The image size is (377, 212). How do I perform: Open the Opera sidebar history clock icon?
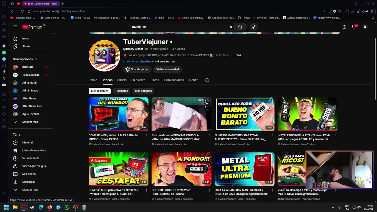(4, 114)
